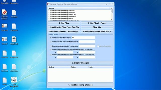Select the Dave.vcf contact file icon
Image resolution: width=161 pixels, height=90 pixels.
(5, 40)
